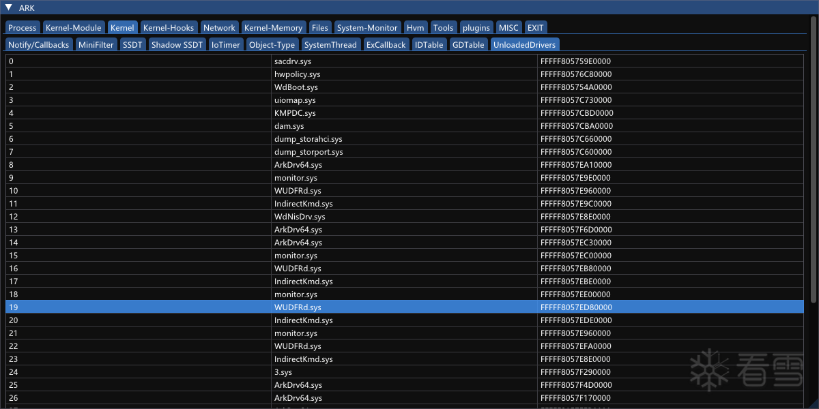Open the IDTable sub-tab
This screenshot has height=409, width=819.
point(429,44)
